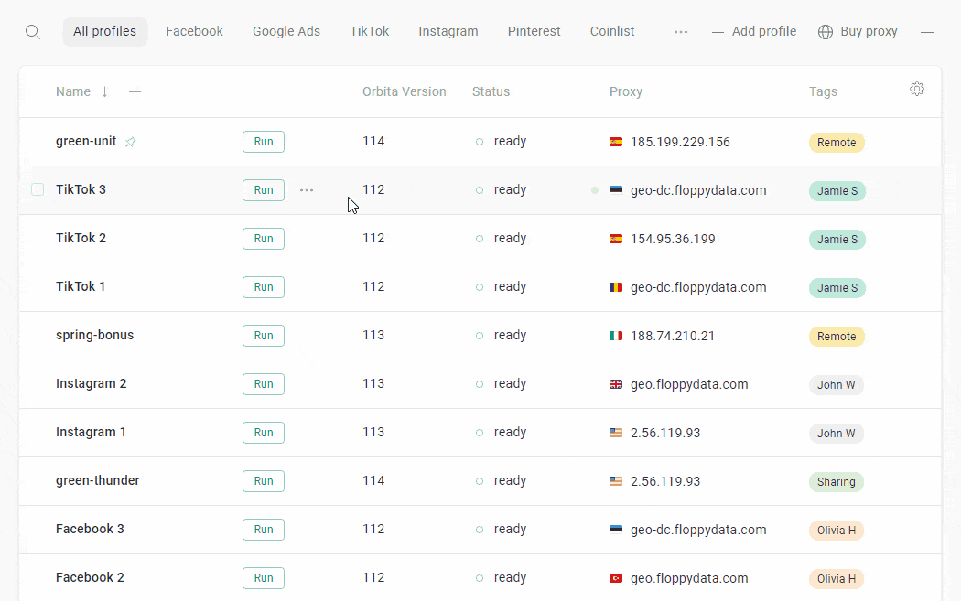
Task: Click the Romania flag on TikTok 1 proxy
Action: pos(616,287)
